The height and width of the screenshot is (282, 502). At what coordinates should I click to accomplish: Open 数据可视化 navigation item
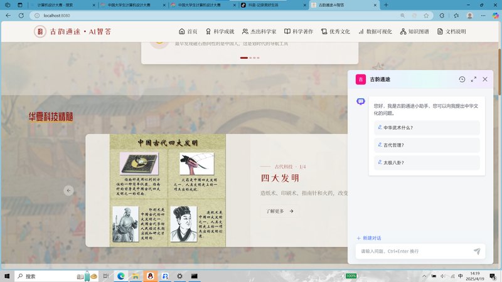375,31
